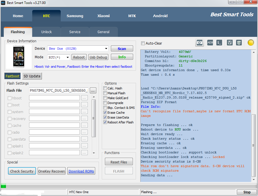The image size is (258, 196).
Task: Enable the Downgrade option
Action: pyautogui.click(x=105, y=103)
